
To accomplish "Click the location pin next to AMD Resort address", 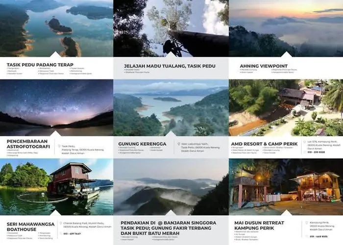I will click(x=304, y=142).
